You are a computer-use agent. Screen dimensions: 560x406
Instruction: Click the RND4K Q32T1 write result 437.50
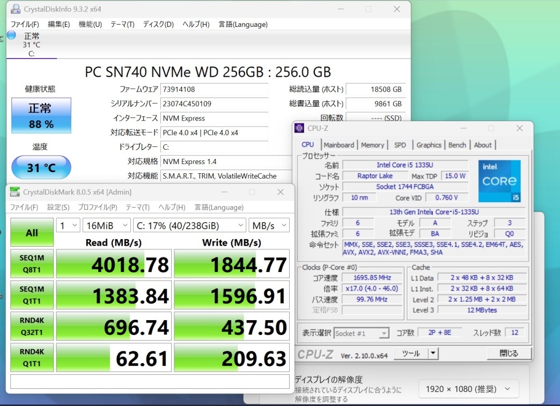pos(231,327)
